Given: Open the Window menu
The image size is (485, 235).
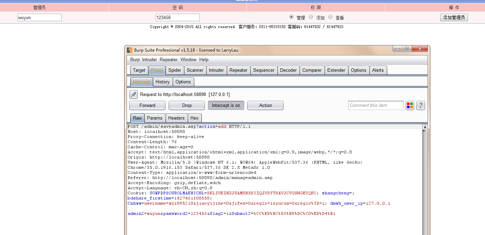Looking at the screenshot, I should [x=188, y=59].
